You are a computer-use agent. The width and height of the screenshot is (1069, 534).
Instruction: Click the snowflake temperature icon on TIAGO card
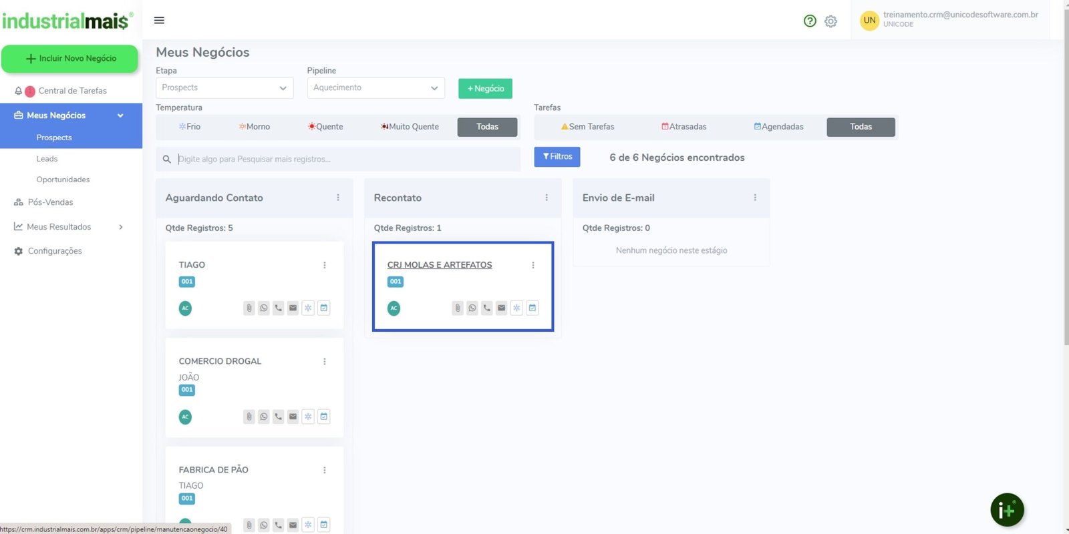pyautogui.click(x=308, y=308)
